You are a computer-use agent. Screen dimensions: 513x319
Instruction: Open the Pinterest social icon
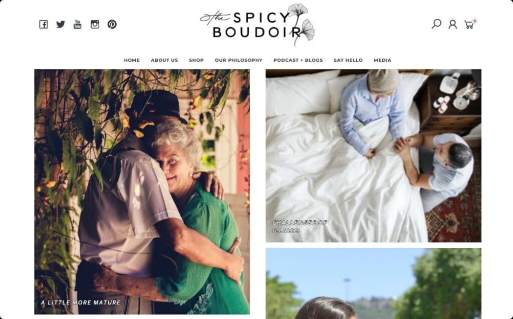point(112,24)
